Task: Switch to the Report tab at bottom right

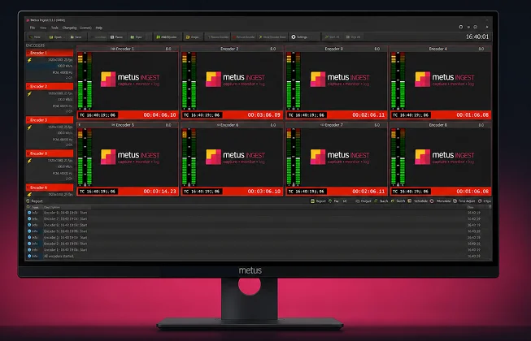Action: coord(318,201)
